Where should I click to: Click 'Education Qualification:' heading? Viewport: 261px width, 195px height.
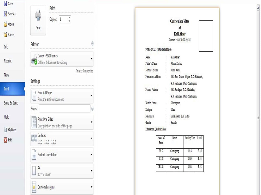click(156, 129)
